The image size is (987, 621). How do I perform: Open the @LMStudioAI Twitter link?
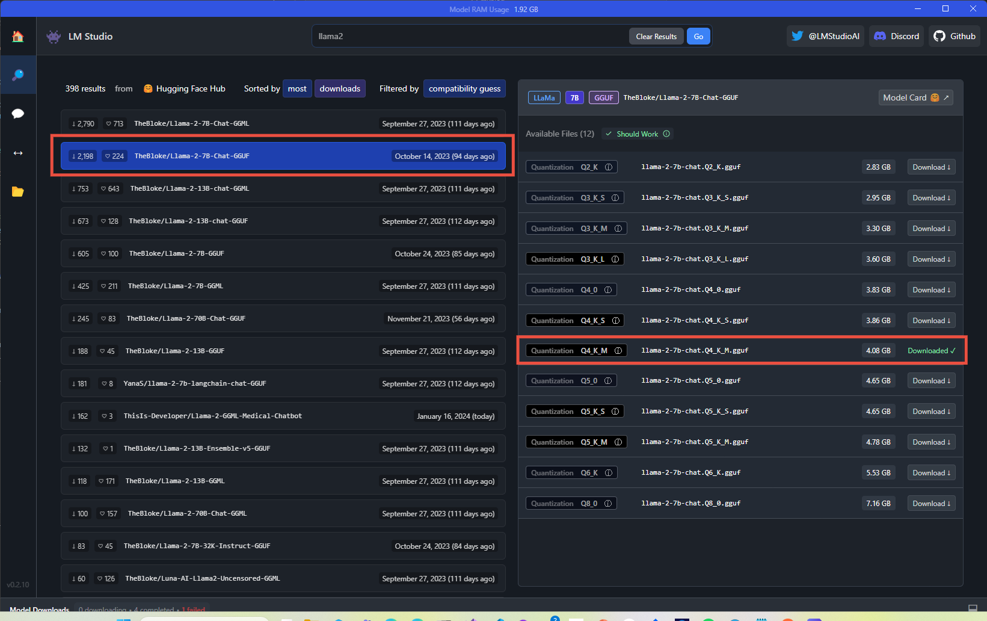pyautogui.click(x=825, y=36)
